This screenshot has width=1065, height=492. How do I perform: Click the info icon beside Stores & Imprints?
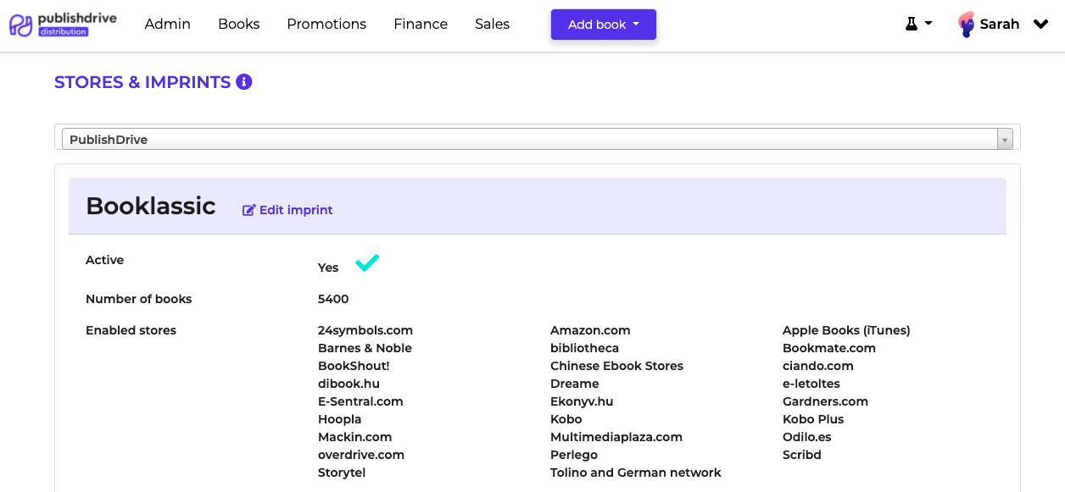coord(244,82)
